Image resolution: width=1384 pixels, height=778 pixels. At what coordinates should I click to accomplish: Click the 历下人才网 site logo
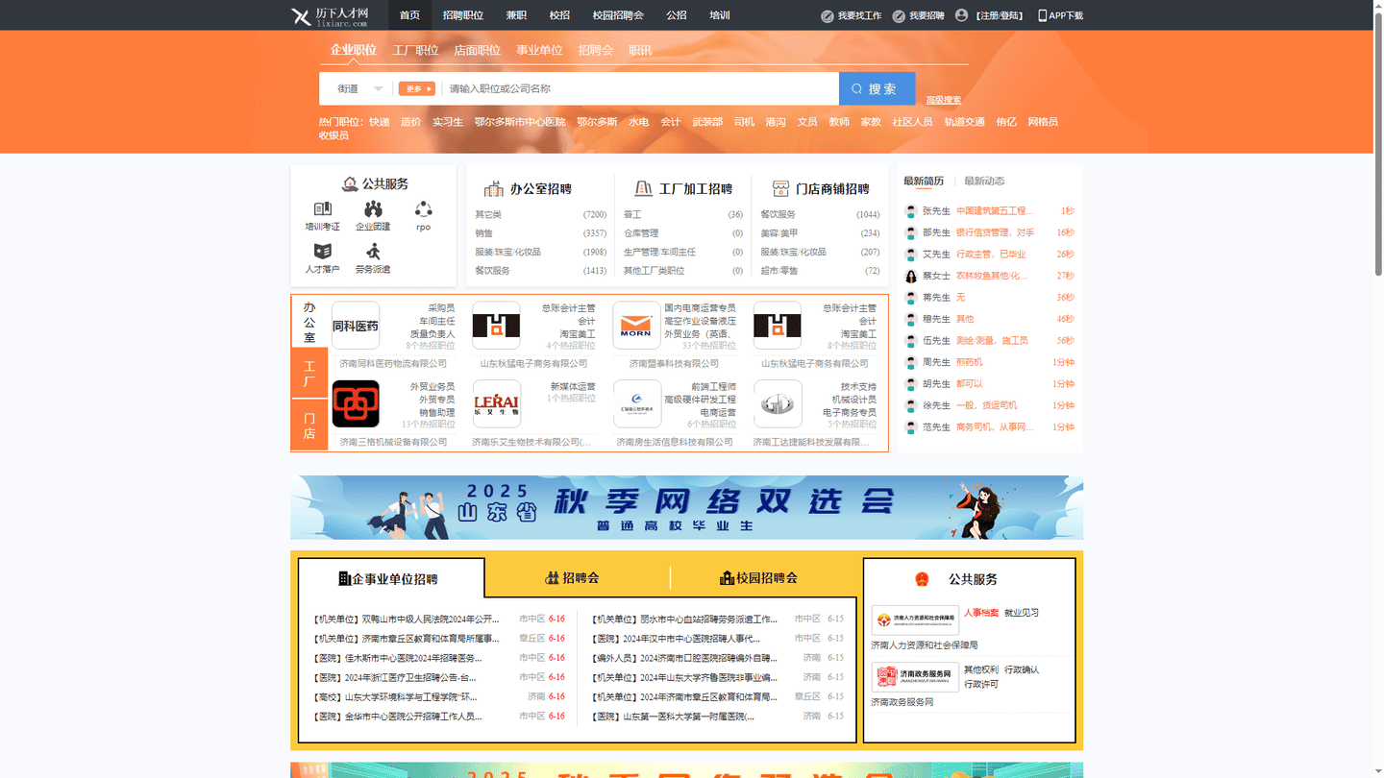tap(330, 15)
